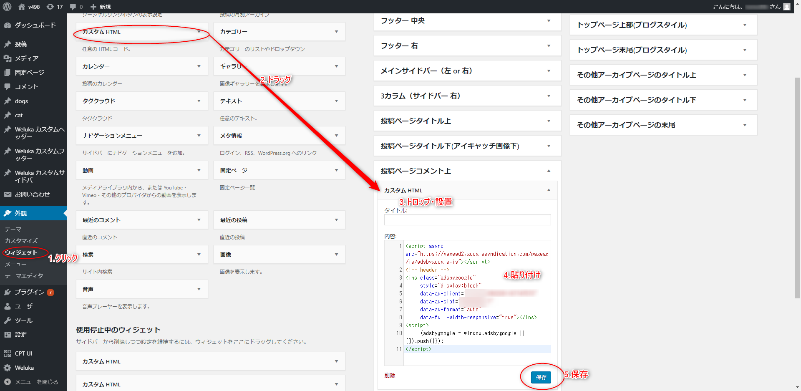
Task: Click the cat post type icon
Action: pyautogui.click(x=8, y=115)
